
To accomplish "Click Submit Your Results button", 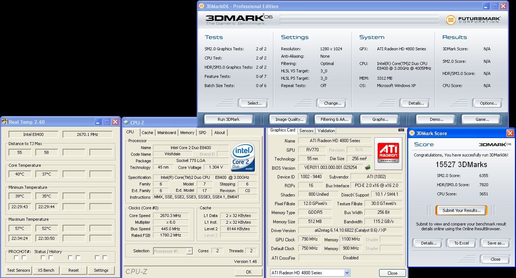I will tap(461, 210).
